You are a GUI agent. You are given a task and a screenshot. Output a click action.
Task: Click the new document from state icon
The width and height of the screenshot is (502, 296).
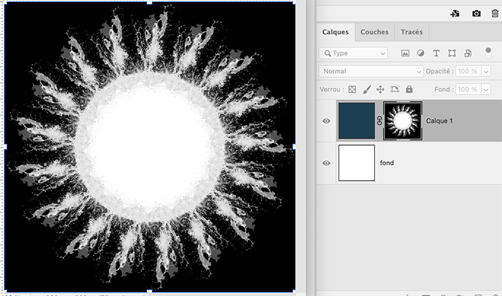click(455, 13)
